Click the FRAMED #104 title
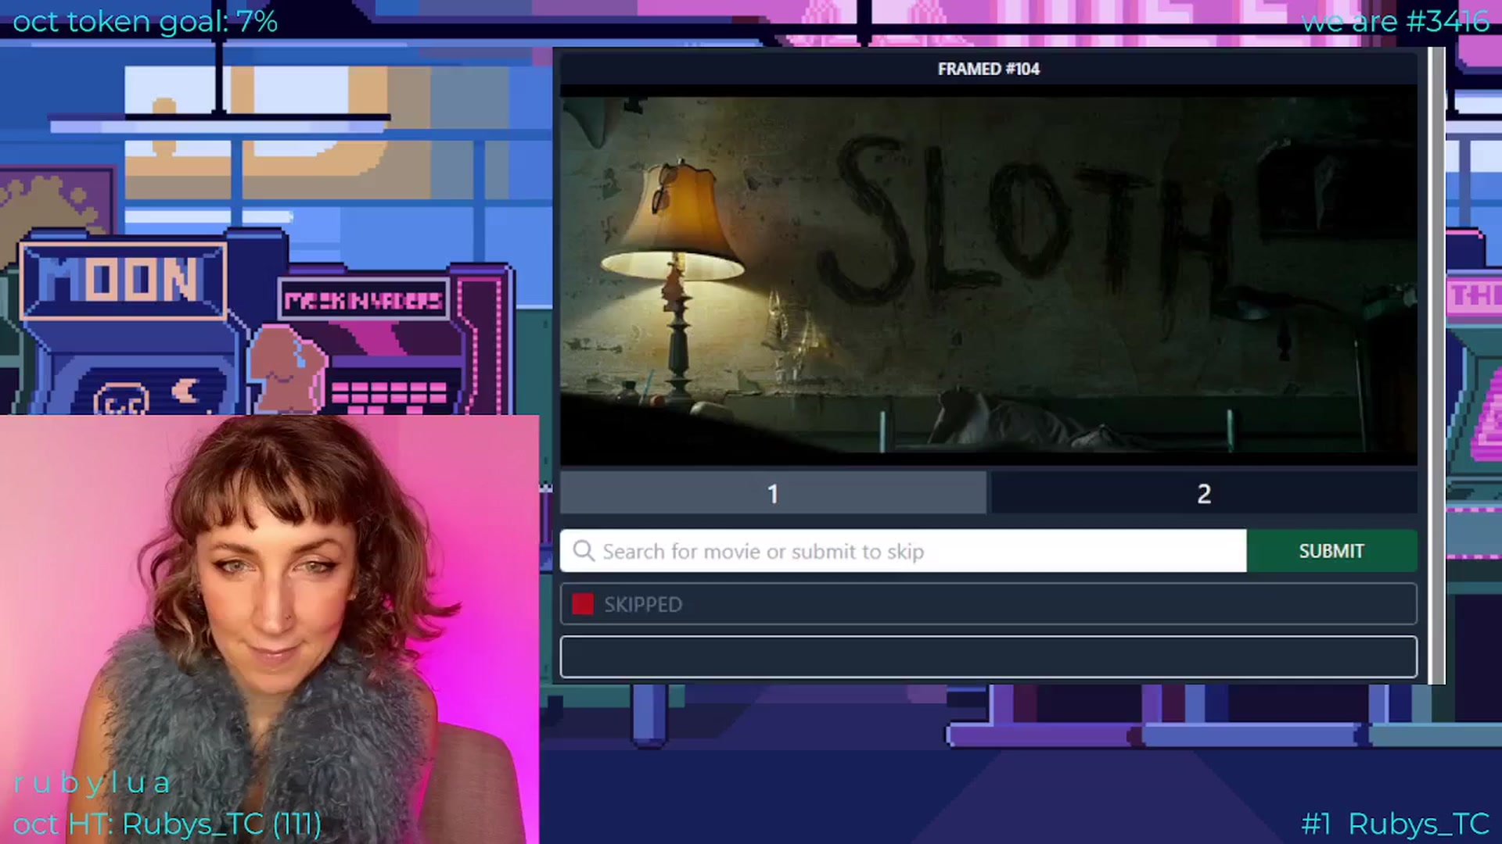 (x=989, y=69)
